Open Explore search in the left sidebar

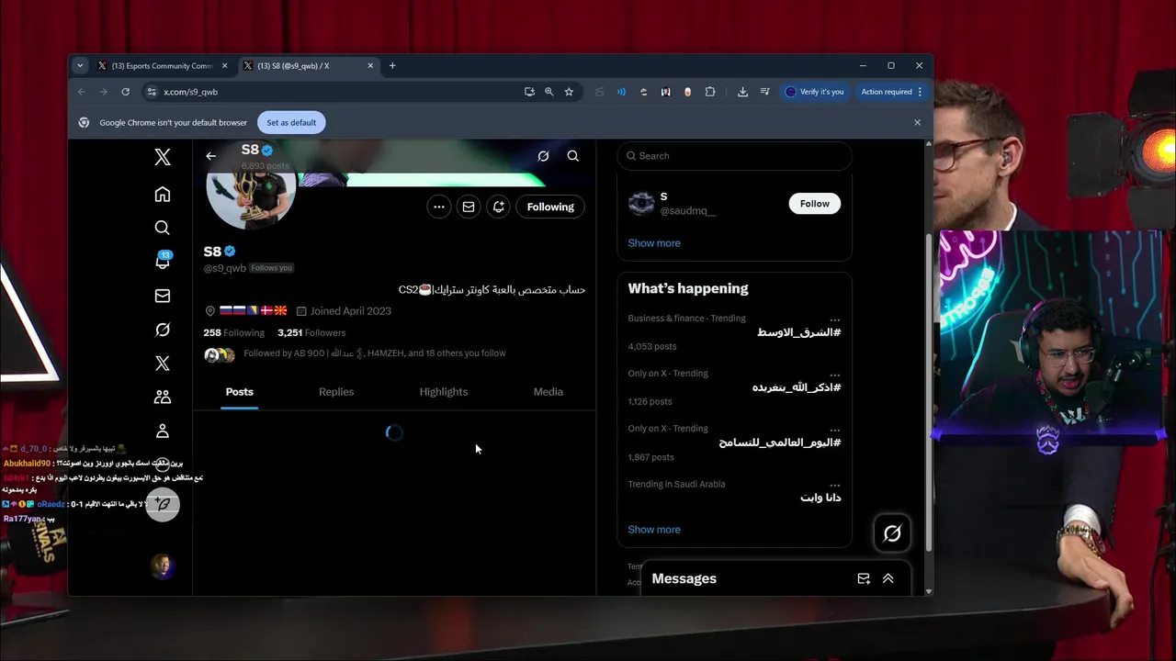coord(163,228)
